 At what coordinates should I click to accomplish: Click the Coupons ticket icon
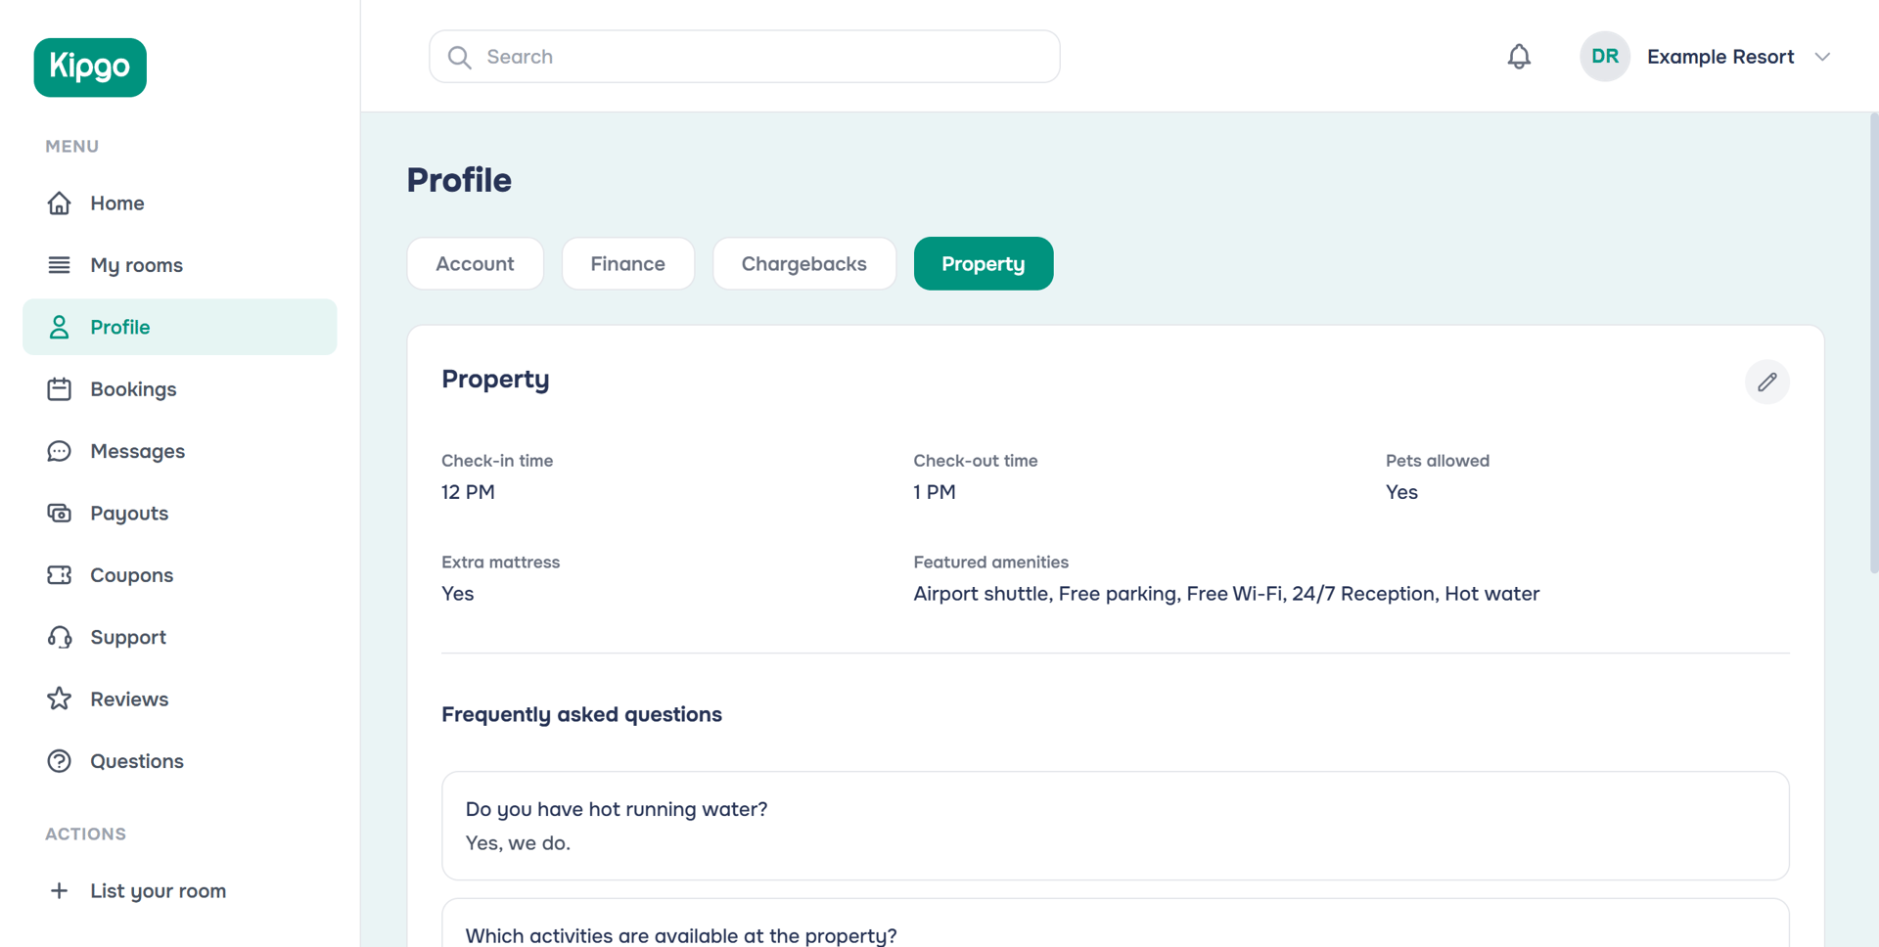[60, 575]
